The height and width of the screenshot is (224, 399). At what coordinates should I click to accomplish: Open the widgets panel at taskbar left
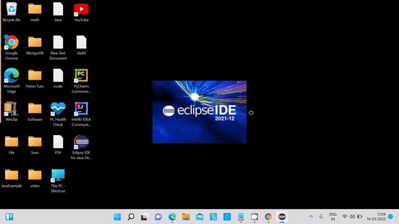coord(9,217)
